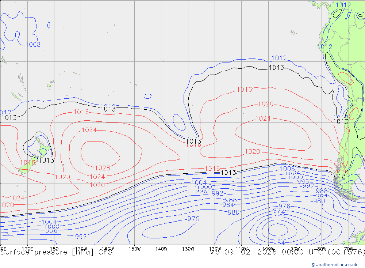Select the 1028 high-pressure contour label
The width and height of the screenshot is (365, 268).
pyautogui.click(x=103, y=168)
